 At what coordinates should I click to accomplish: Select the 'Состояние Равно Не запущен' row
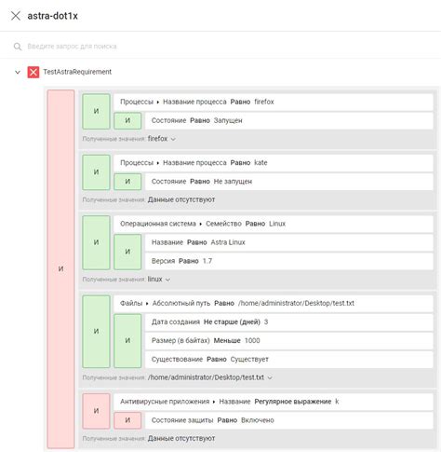click(x=288, y=182)
